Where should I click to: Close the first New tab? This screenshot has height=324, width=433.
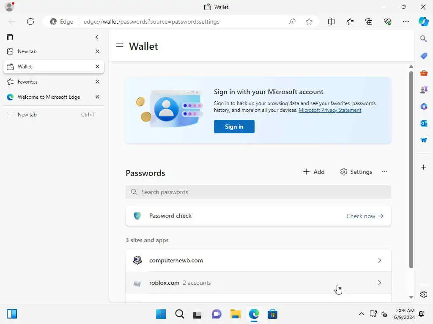point(97,51)
